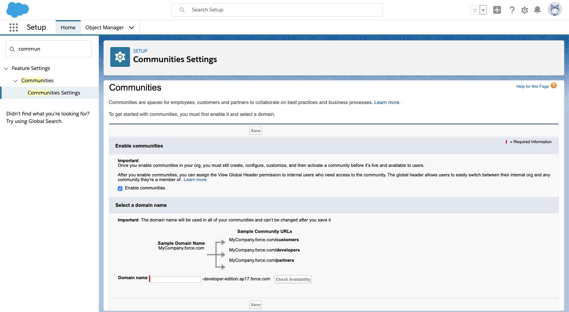This screenshot has height=312, width=569.
Task: Collapse the Communities tree node
Action: pyautogui.click(x=15, y=81)
